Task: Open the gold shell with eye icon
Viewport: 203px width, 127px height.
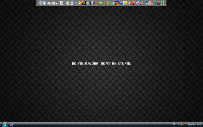Action: [129, 3]
